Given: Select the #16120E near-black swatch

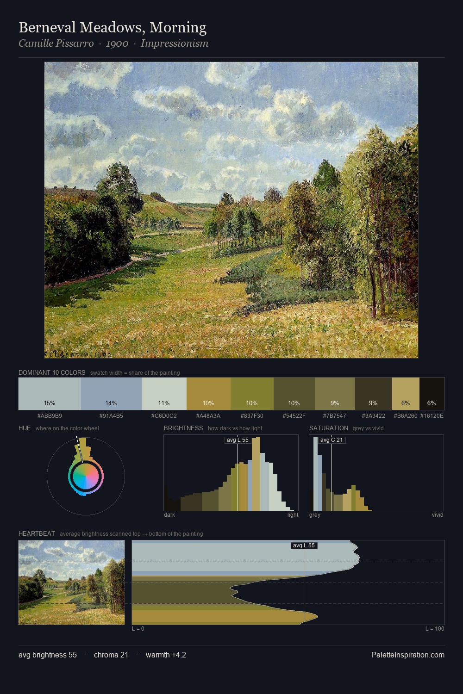Looking at the screenshot, I should [432, 394].
